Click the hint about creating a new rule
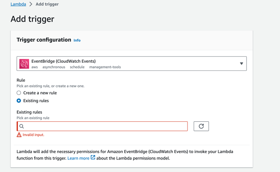The width and height of the screenshot is (280, 172). [x=51, y=86]
